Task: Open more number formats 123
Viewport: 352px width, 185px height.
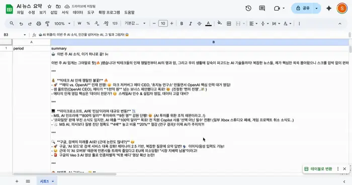Action: click(x=115, y=23)
